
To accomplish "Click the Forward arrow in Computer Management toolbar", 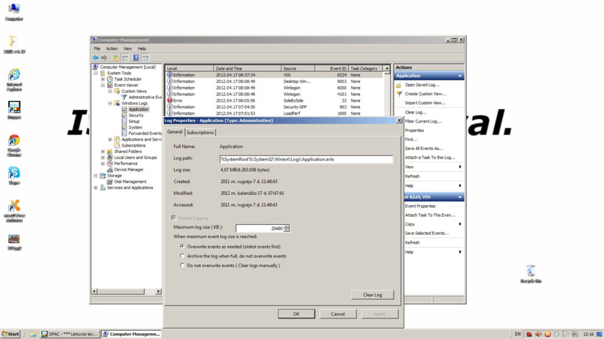I will click(x=104, y=58).
